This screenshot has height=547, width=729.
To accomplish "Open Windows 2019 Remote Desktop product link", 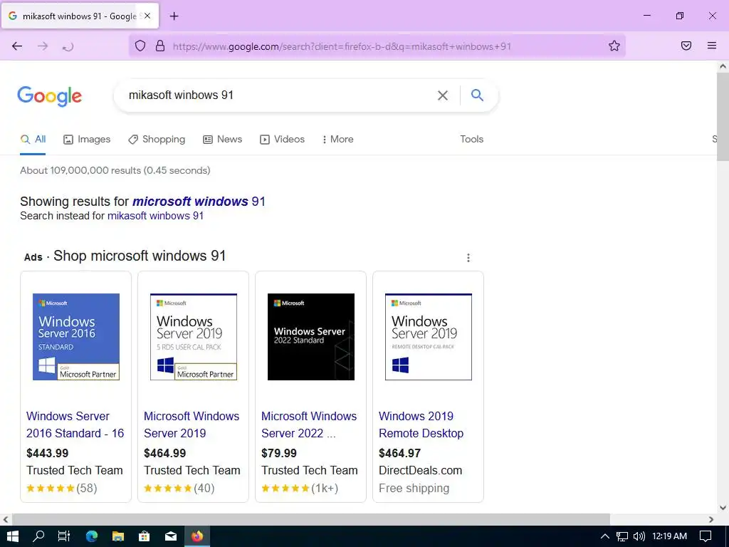I will coord(421,424).
